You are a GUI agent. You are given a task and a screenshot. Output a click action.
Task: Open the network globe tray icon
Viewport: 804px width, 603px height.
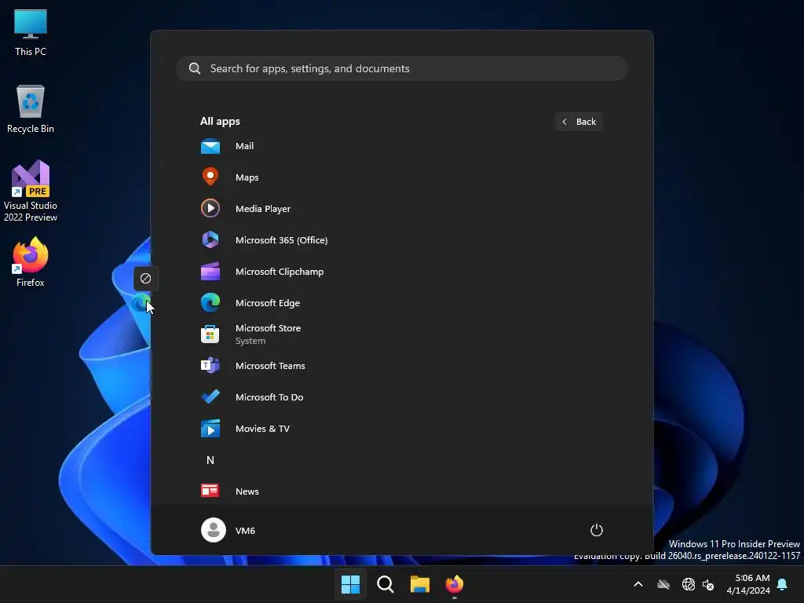tap(689, 584)
